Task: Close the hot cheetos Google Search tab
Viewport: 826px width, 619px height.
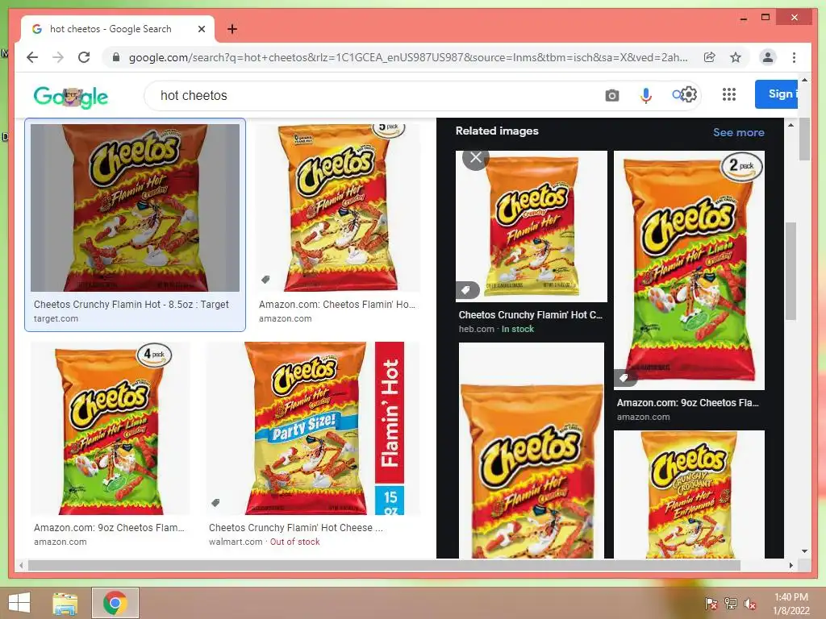Action: [201, 29]
